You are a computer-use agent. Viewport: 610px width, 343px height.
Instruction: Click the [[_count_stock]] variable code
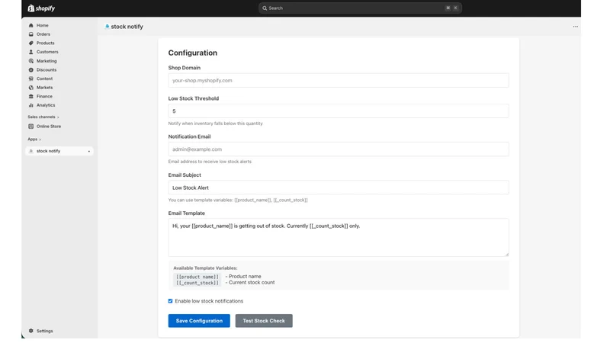coord(197,283)
